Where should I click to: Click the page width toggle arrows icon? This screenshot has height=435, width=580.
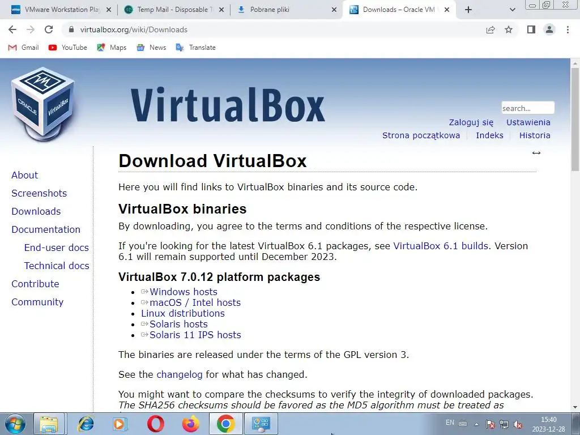(536, 153)
